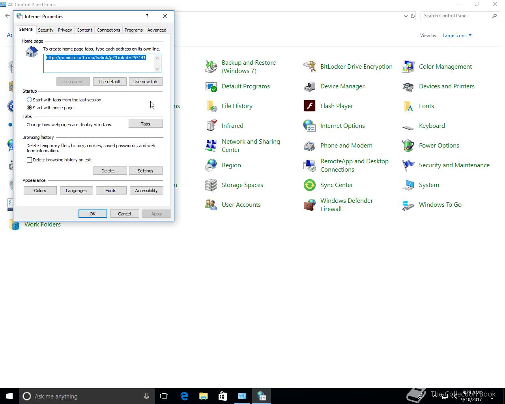
Task: Switch to the Programs tab
Action: (133, 30)
